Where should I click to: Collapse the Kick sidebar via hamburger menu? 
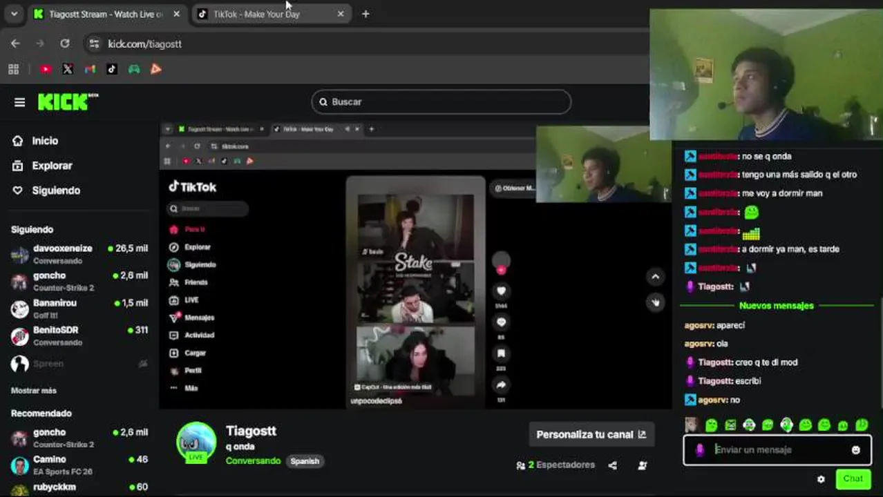tap(19, 102)
